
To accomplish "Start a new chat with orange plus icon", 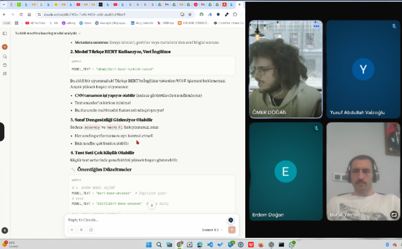I will click(5, 47).
